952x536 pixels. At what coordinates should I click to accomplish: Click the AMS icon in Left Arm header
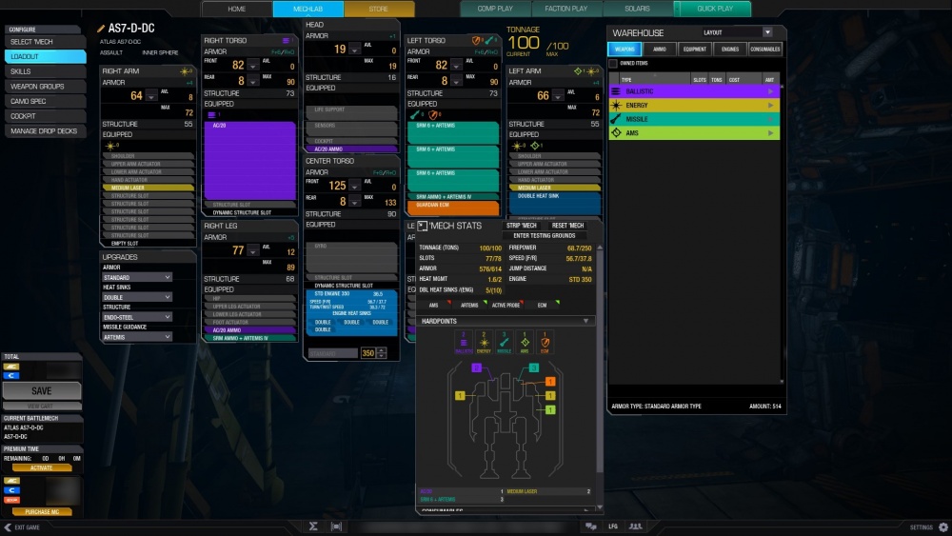578,71
